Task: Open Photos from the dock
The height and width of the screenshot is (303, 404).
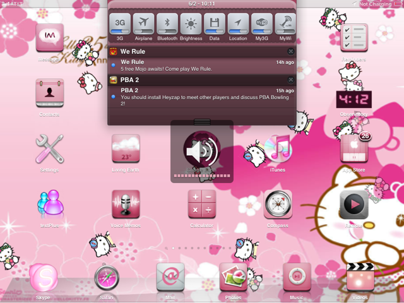Action: [x=234, y=277]
